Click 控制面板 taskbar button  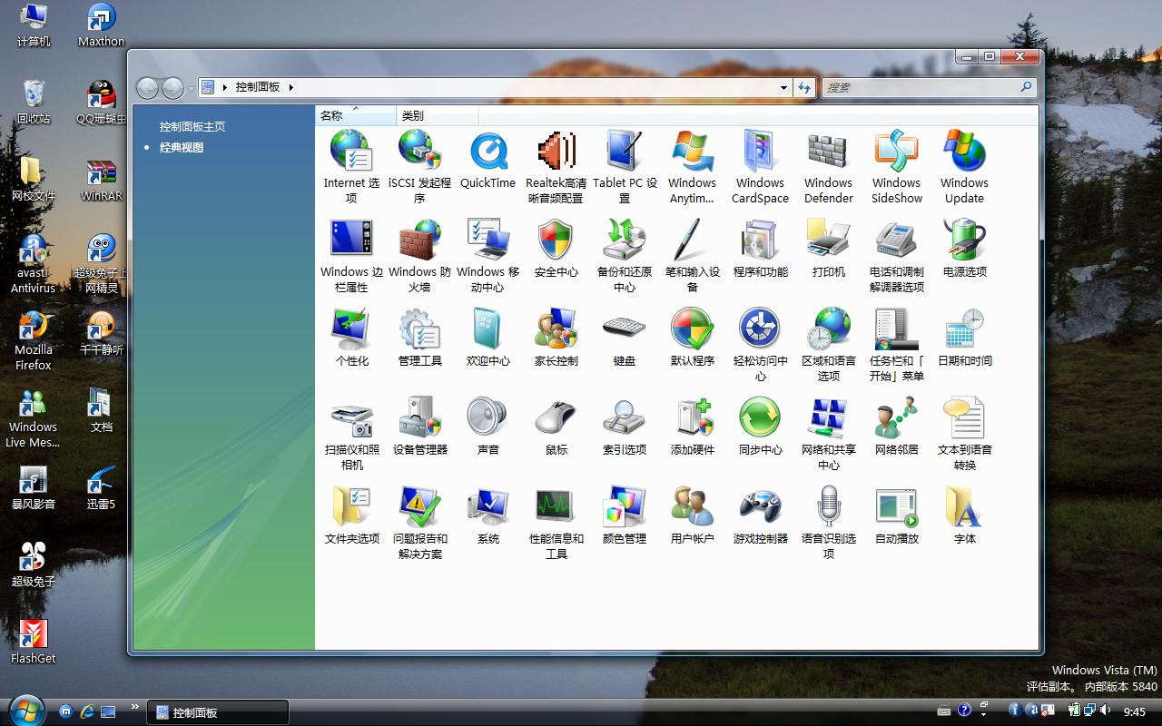pos(218,712)
